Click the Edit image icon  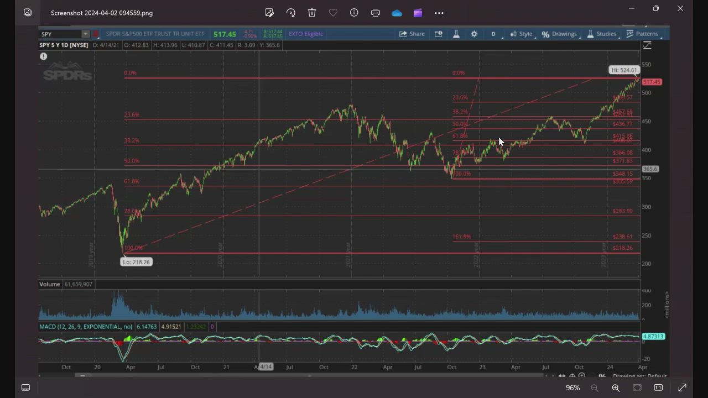click(269, 13)
